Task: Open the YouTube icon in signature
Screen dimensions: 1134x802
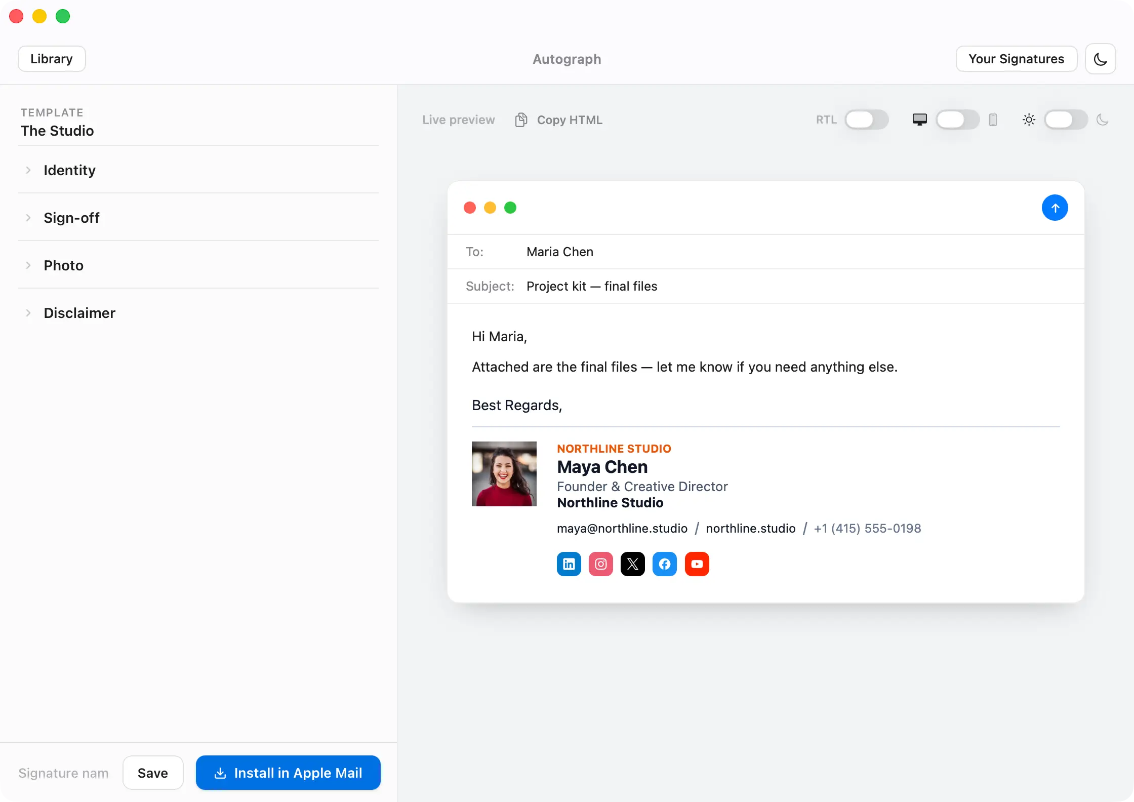Action: pyautogui.click(x=697, y=564)
